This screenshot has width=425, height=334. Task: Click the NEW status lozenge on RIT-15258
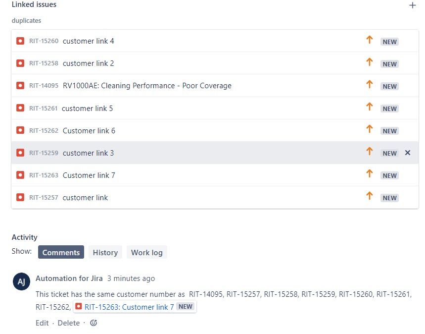pos(389,63)
